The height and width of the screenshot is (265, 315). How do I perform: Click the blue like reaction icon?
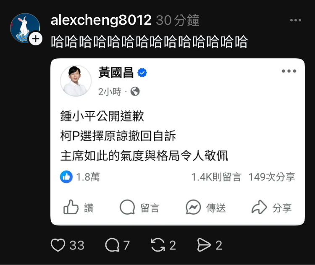(66, 177)
